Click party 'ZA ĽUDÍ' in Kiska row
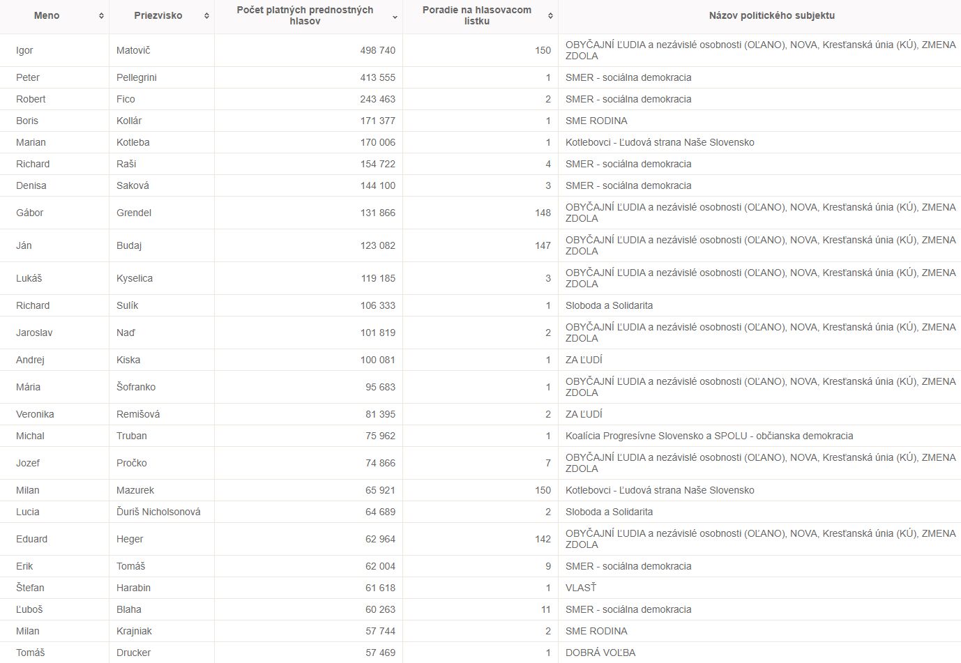The width and height of the screenshot is (961, 663). (584, 360)
